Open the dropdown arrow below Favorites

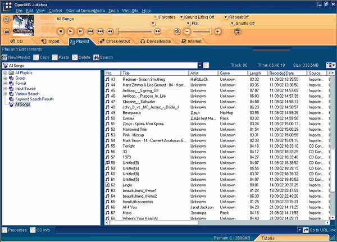[x=153, y=24]
